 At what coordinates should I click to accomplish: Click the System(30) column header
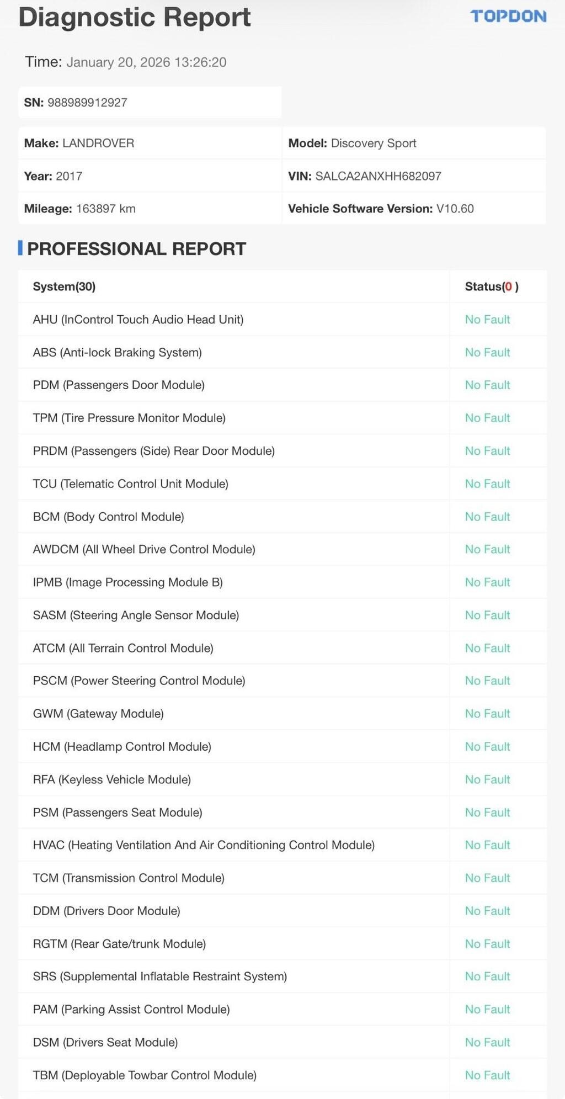[64, 286]
